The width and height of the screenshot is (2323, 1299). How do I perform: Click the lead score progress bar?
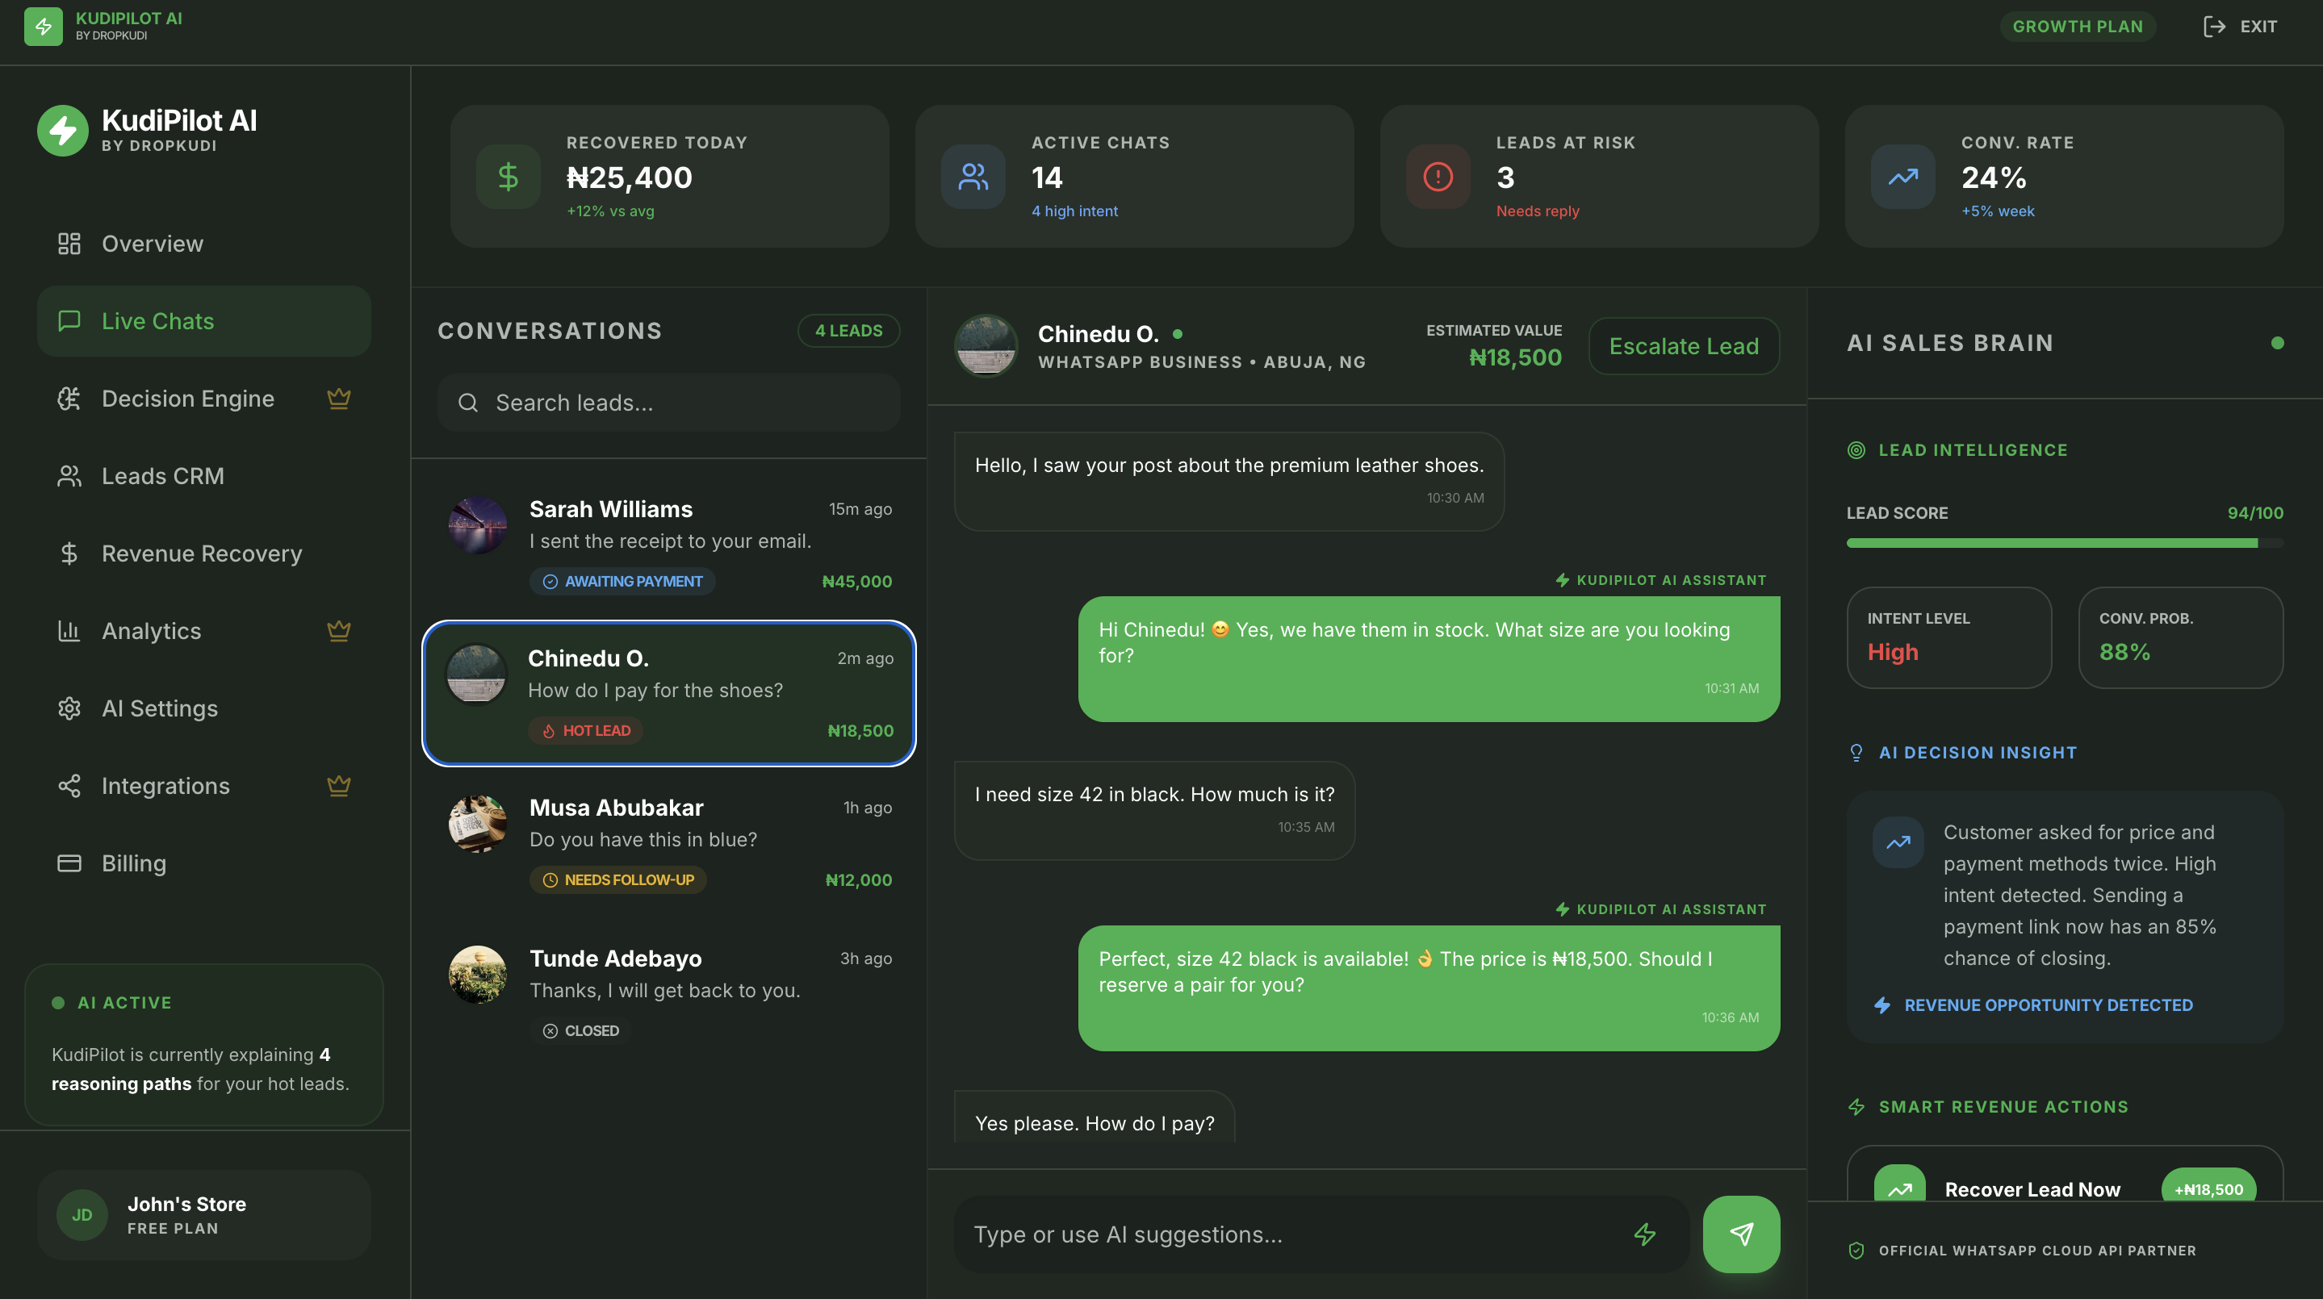coord(2065,544)
